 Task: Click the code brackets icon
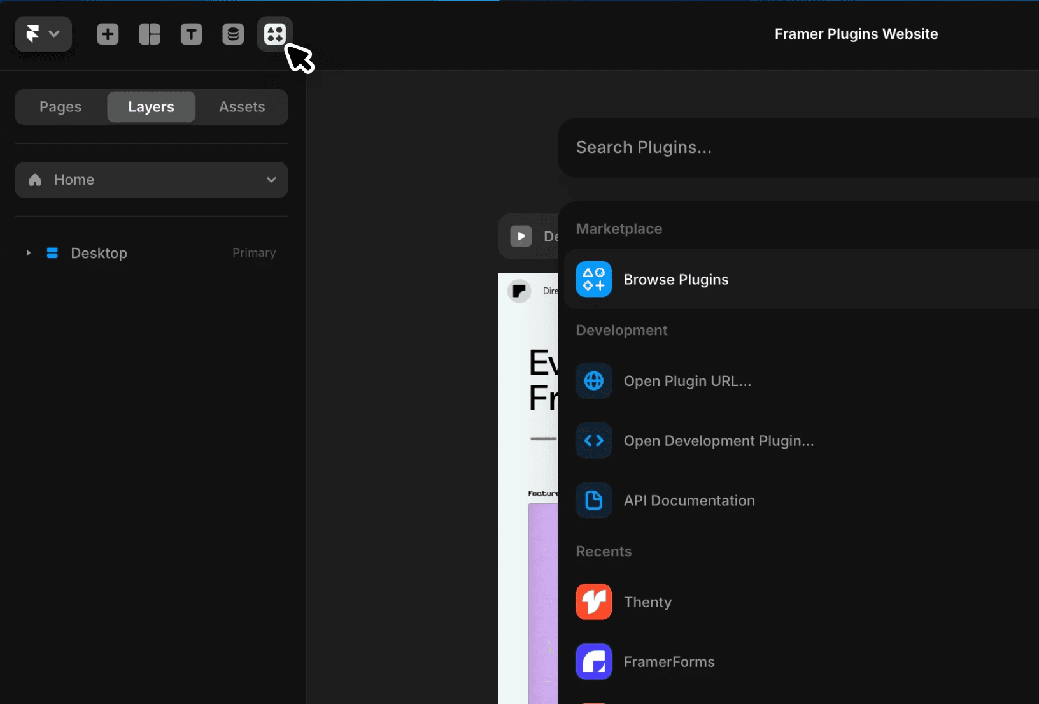[594, 441]
